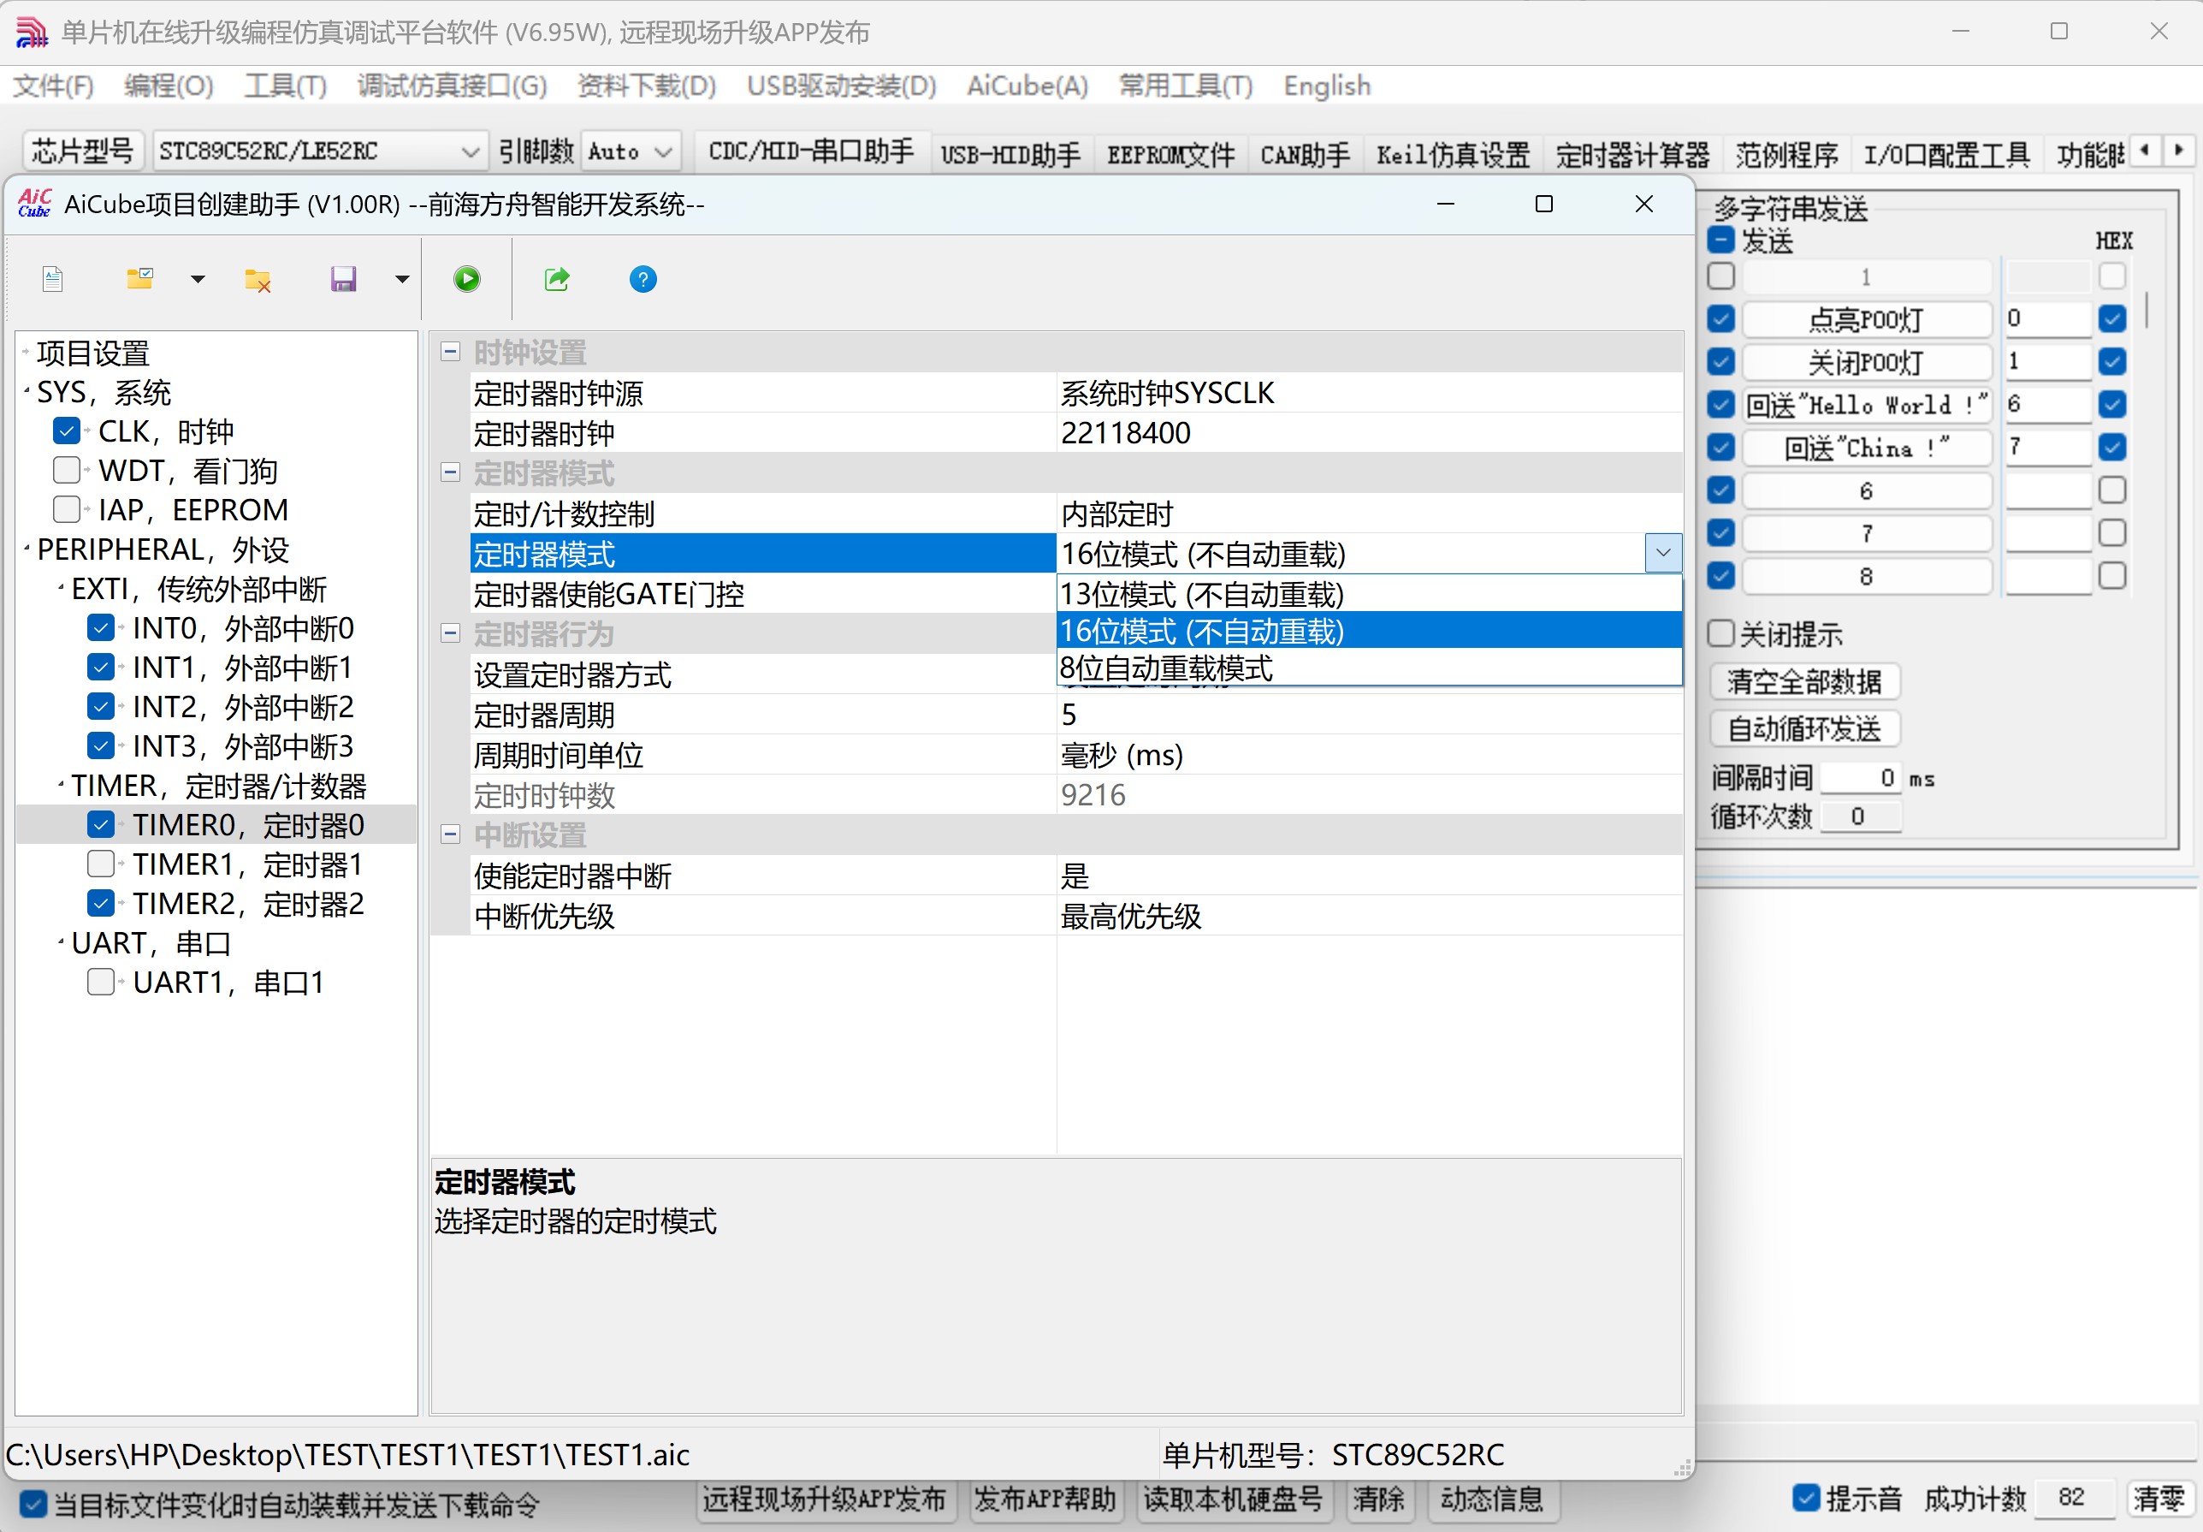Image resolution: width=2203 pixels, height=1532 pixels.
Task: Collapse the 中断设置 section
Action: coord(450,834)
